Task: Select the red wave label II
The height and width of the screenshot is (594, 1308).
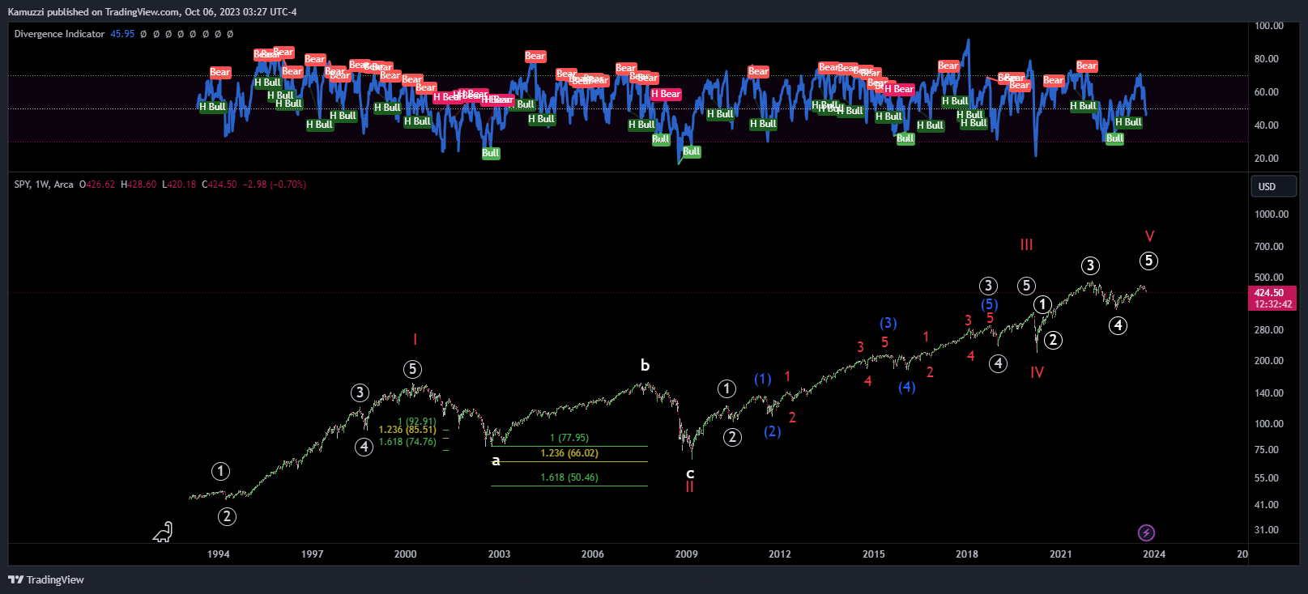Action: (x=689, y=486)
